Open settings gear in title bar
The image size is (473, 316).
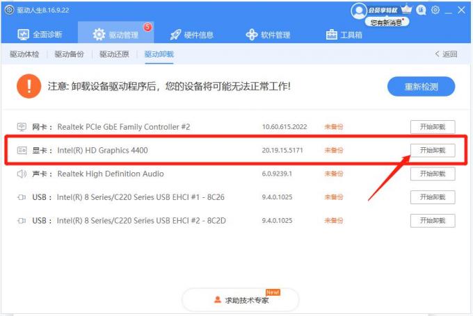pyautogui.click(x=435, y=10)
